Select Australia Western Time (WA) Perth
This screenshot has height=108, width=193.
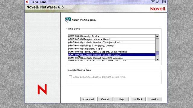[112, 42]
